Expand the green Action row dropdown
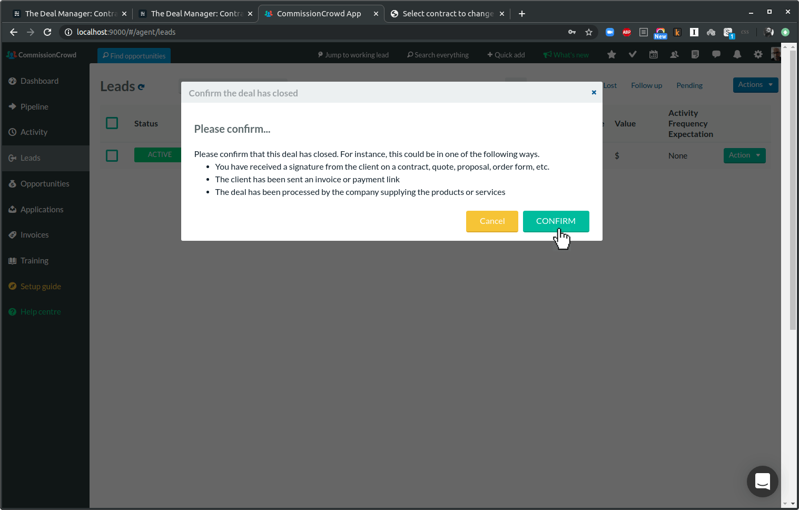 pos(744,155)
